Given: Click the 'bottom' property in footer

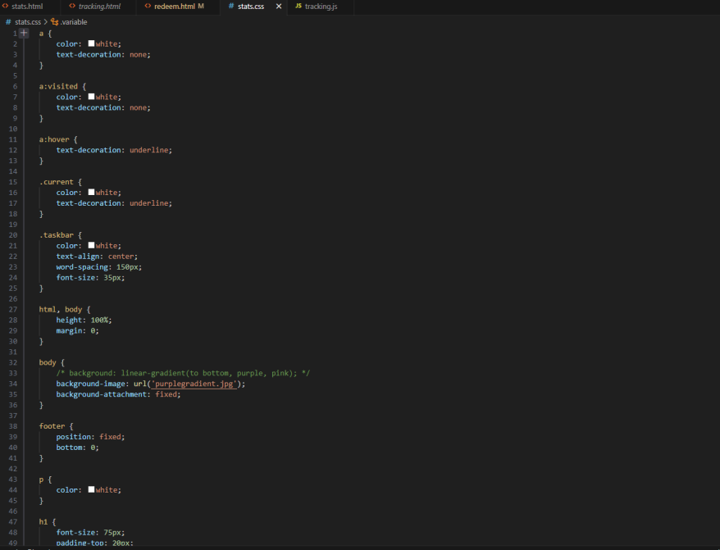Looking at the screenshot, I should point(69,448).
